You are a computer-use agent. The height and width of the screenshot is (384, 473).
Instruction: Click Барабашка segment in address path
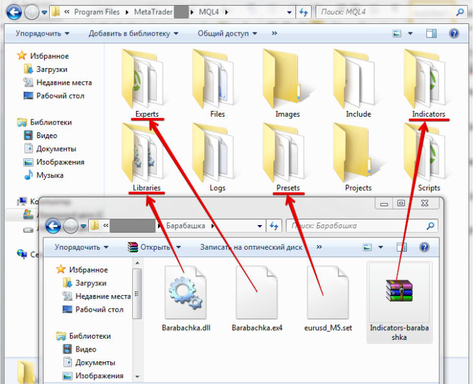pos(185,226)
